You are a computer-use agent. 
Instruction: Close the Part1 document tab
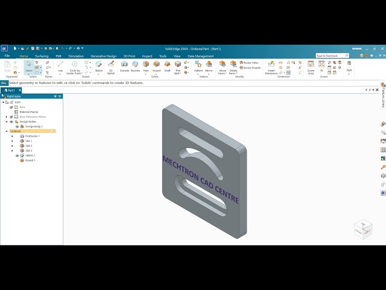coord(20,90)
